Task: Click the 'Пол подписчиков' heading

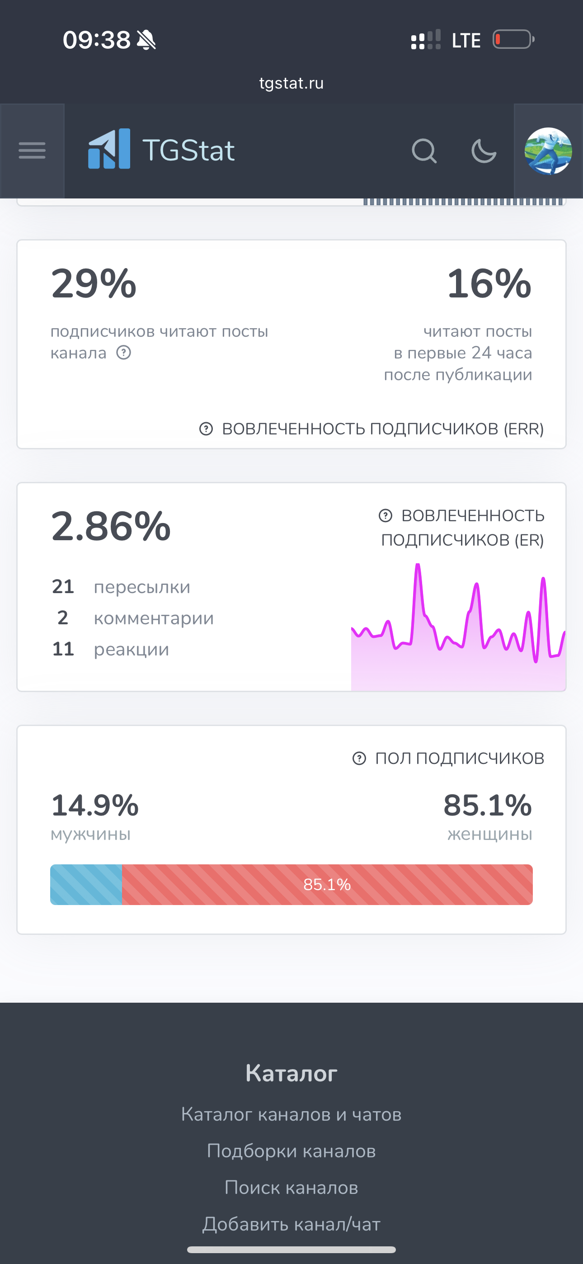Action: click(460, 759)
